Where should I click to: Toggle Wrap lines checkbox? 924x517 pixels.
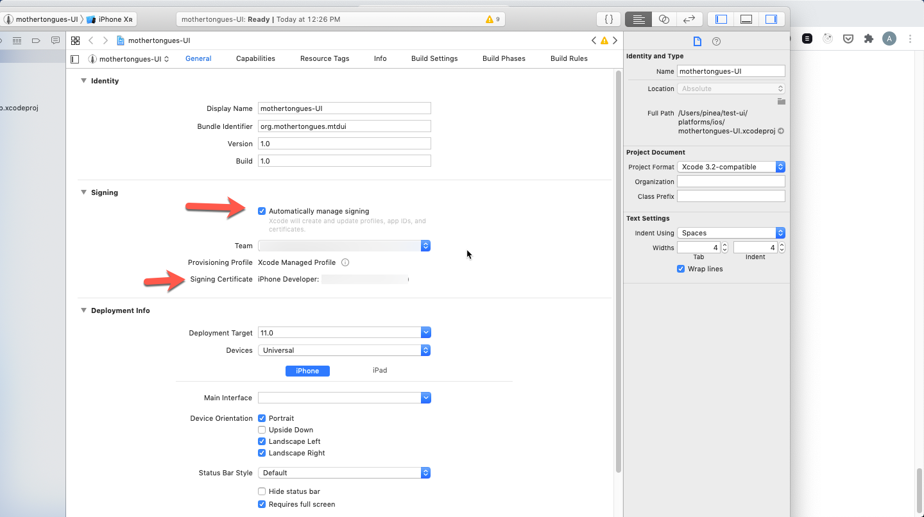click(681, 269)
